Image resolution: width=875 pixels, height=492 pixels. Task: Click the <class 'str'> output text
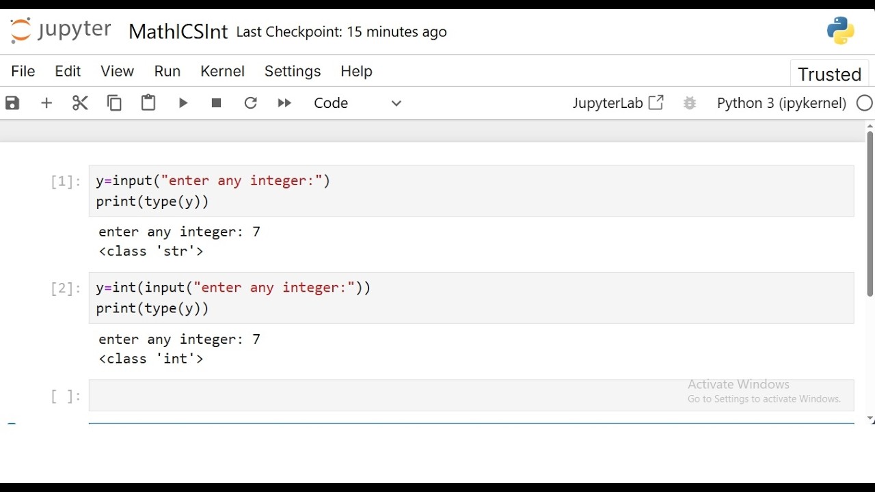point(151,251)
